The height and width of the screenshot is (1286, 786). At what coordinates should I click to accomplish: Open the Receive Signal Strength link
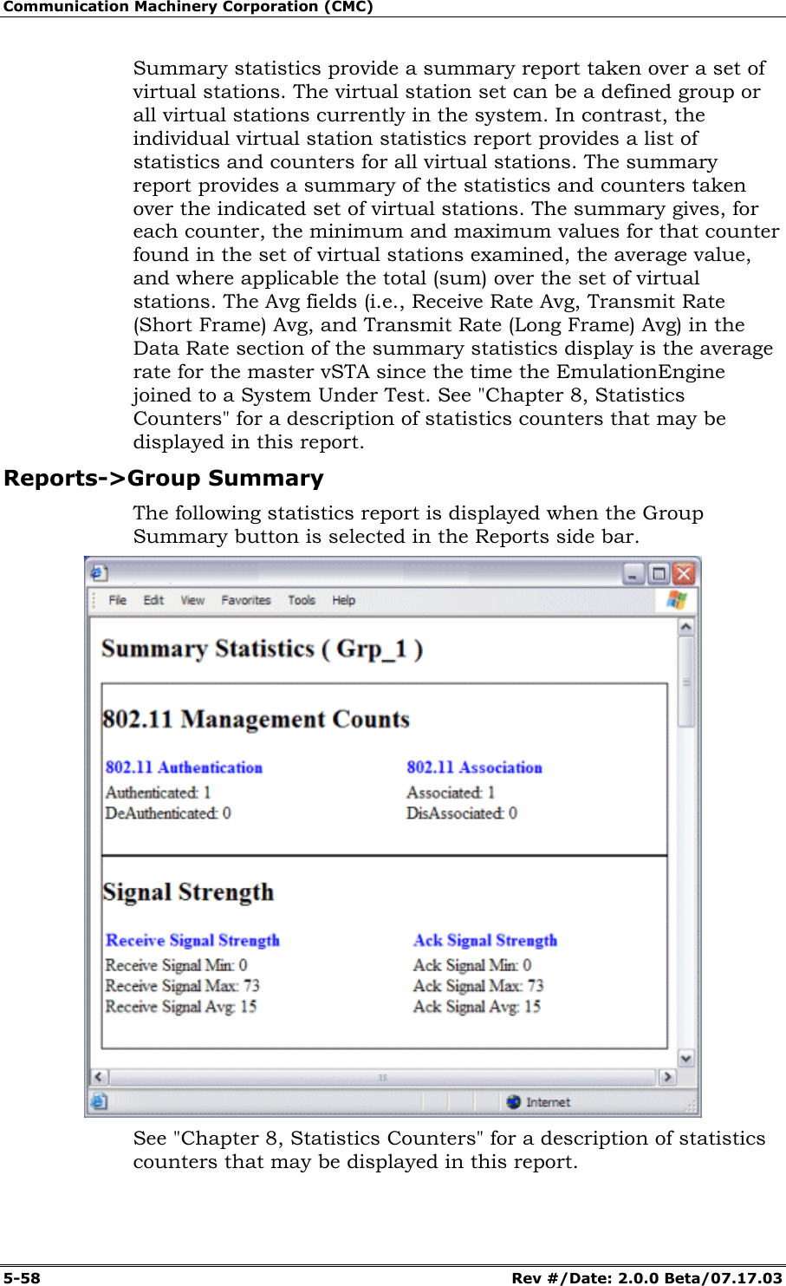pos(192,941)
